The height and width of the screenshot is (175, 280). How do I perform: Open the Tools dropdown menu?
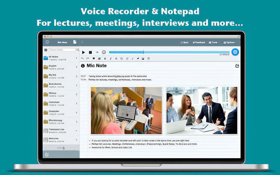pyautogui.click(x=214, y=42)
